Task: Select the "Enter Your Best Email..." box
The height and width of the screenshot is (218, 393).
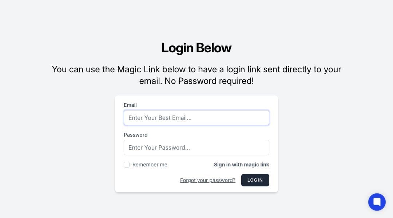Action: coord(196,118)
